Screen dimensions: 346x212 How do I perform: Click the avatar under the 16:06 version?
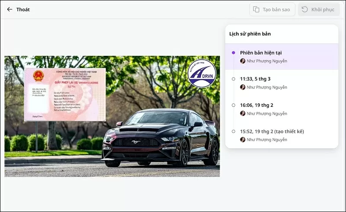pos(243,113)
